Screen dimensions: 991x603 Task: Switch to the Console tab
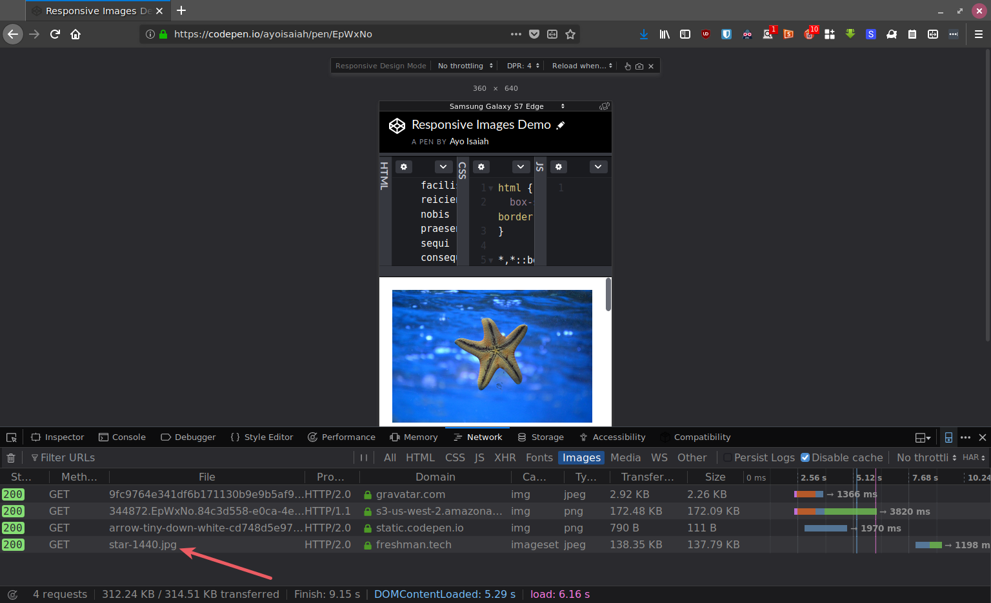[122, 437]
